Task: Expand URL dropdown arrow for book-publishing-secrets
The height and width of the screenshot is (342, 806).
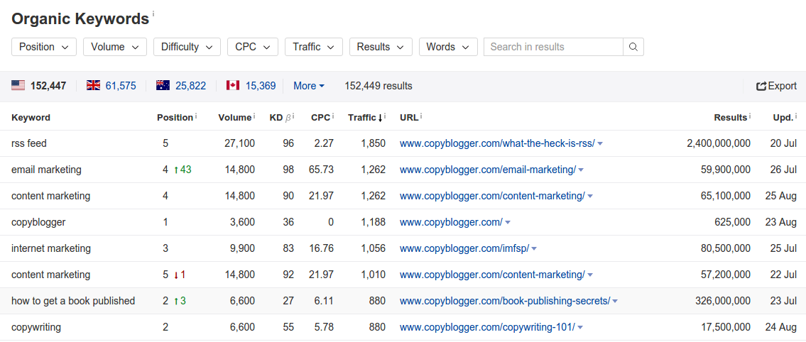Action: point(615,302)
